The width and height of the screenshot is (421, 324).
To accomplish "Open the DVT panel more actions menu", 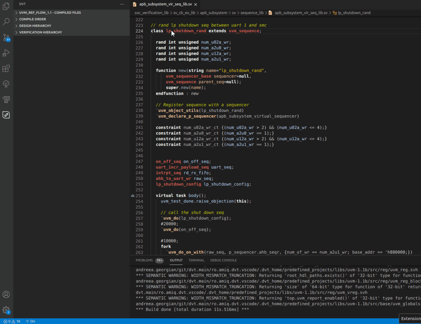I will 122,4.
